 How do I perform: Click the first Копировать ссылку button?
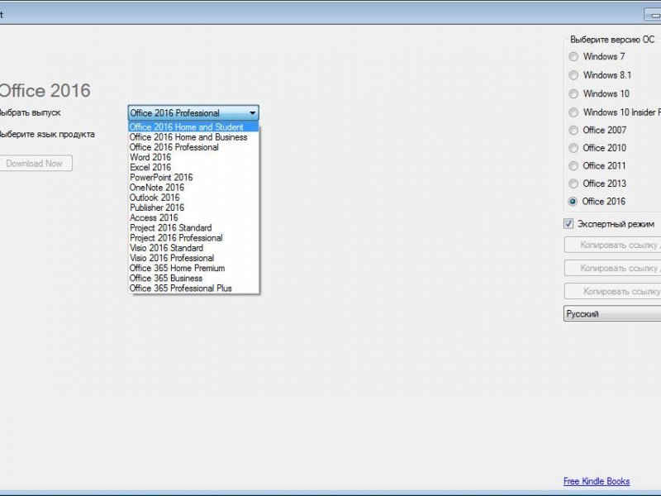pyautogui.click(x=612, y=245)
